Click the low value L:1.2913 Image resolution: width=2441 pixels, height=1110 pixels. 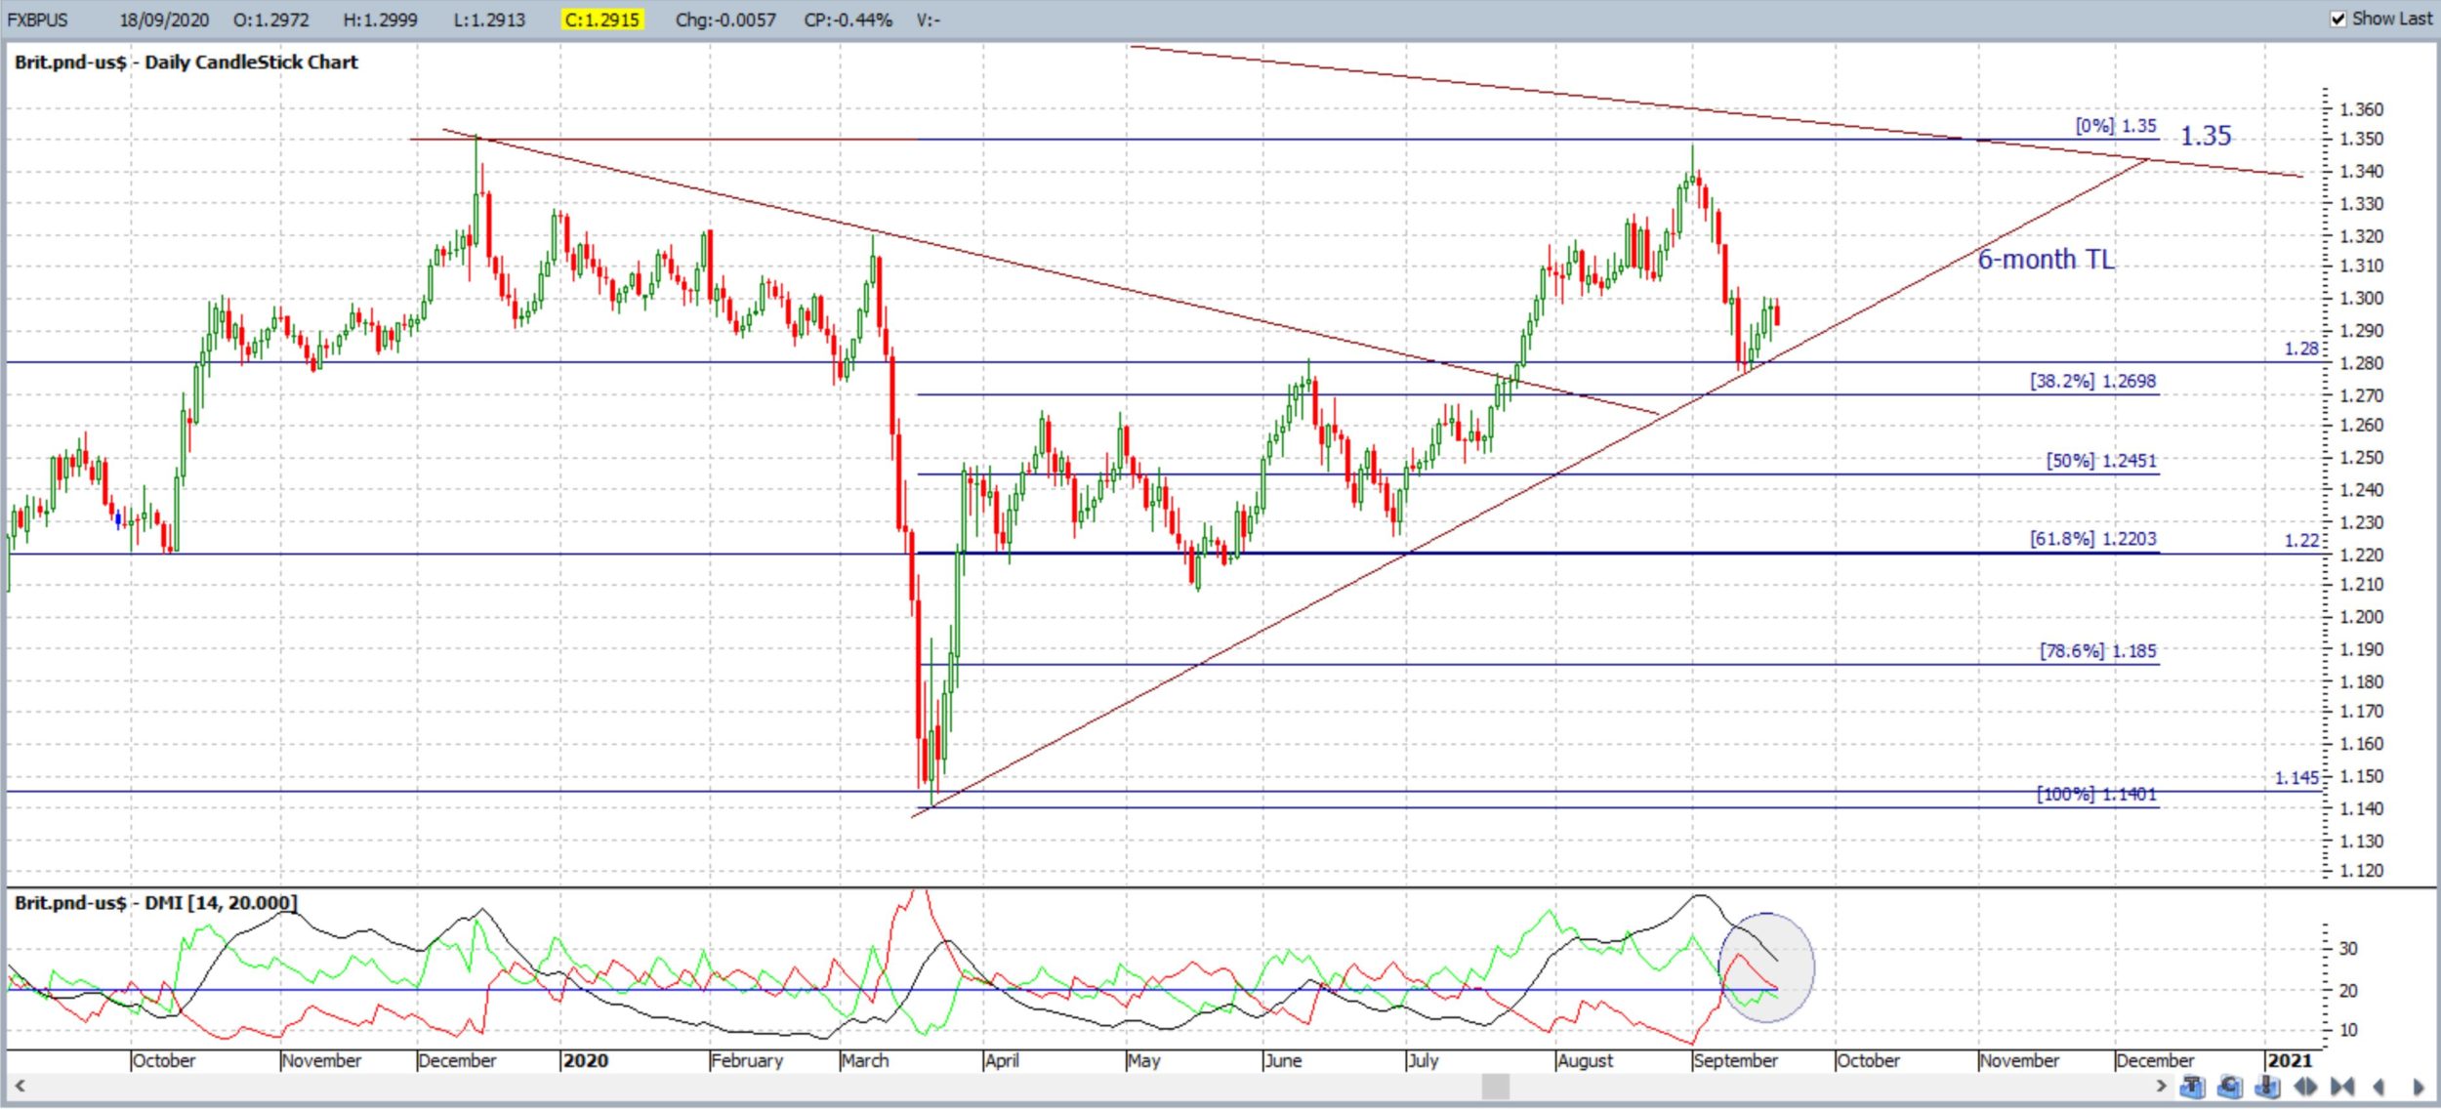489,20
